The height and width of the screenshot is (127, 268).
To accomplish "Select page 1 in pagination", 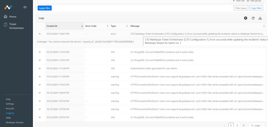I will tap(231, 125).
